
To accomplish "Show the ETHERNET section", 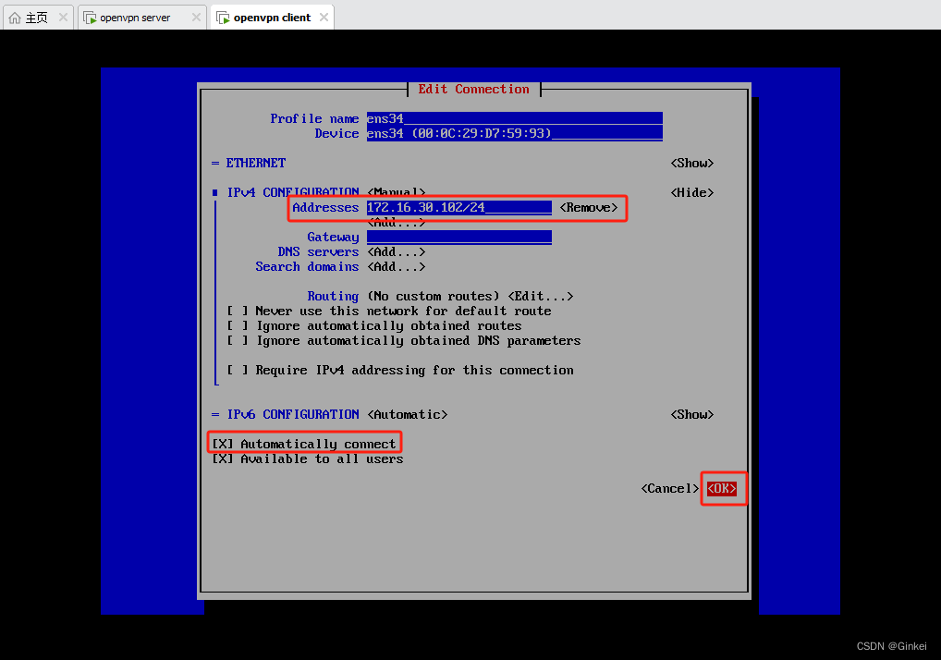I will pos(692,164).
